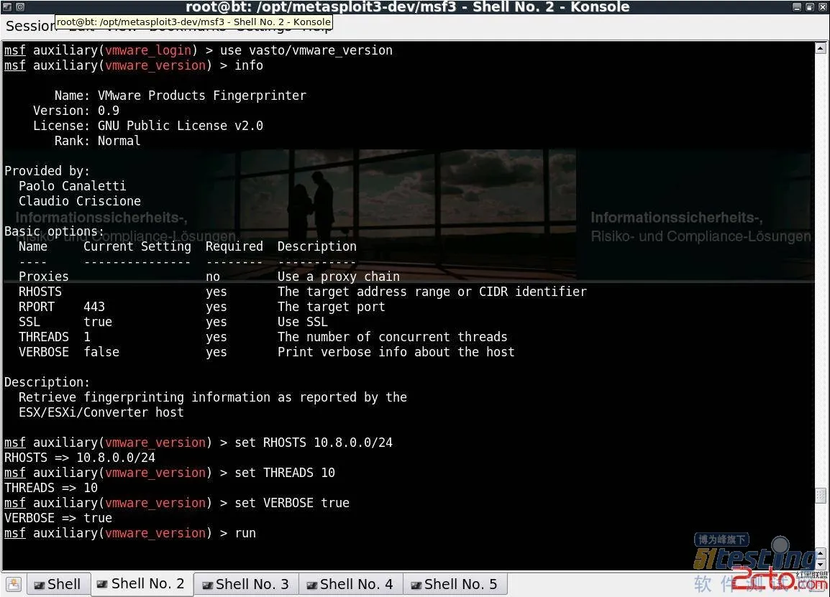Close the Konsole window
This screenshot has height=597, width=830.
(x=822, y=7)
